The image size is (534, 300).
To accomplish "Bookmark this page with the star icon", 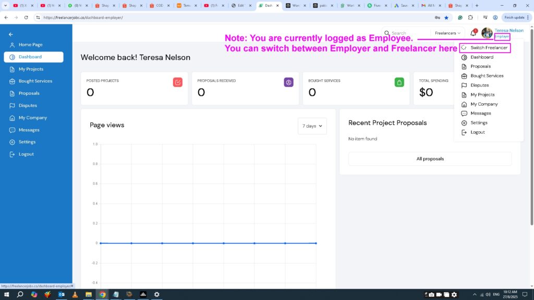I will coord(446,17).
